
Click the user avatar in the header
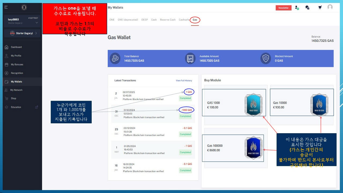tap(330, 7)
